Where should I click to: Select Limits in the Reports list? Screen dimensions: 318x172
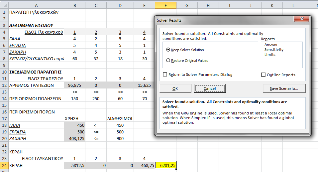[270, 55]
